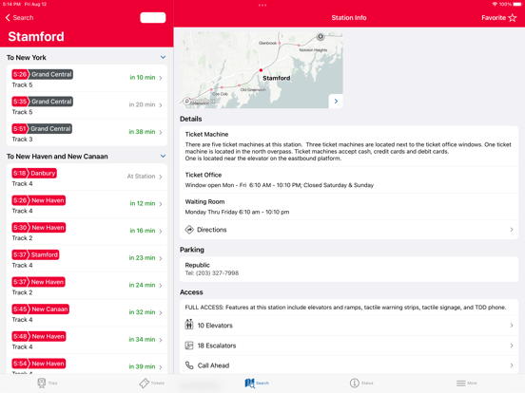Click the location marker near Noroton Heights
525x393 pixels.
pos(321,36)
